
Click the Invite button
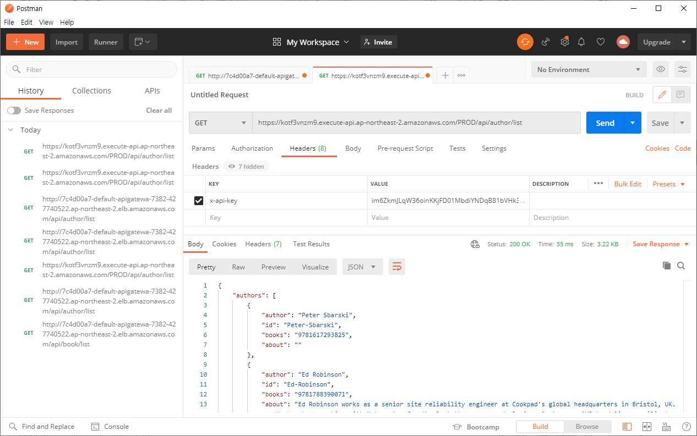click(379, 42)
